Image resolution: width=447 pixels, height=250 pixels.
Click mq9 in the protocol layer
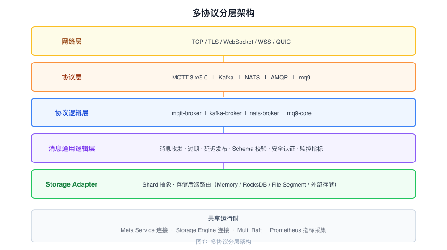click(304, 77)
